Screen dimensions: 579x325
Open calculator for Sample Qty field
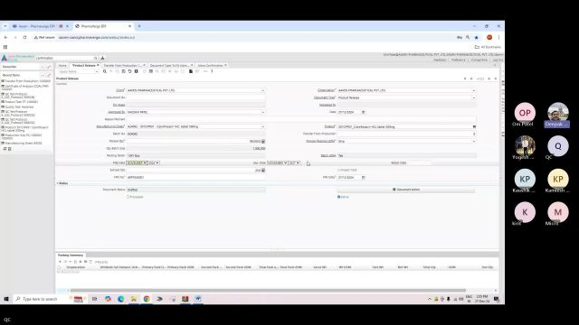point(263,171)
